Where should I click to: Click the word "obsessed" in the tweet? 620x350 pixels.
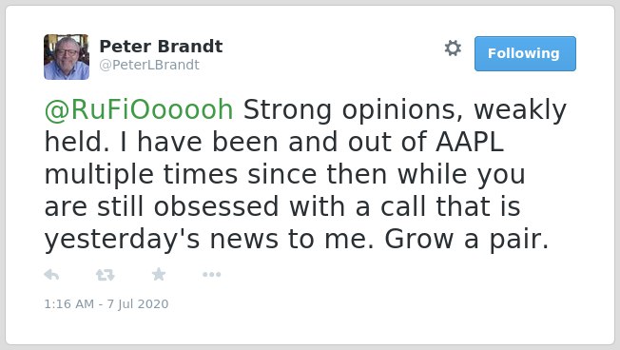pos(216,206)
